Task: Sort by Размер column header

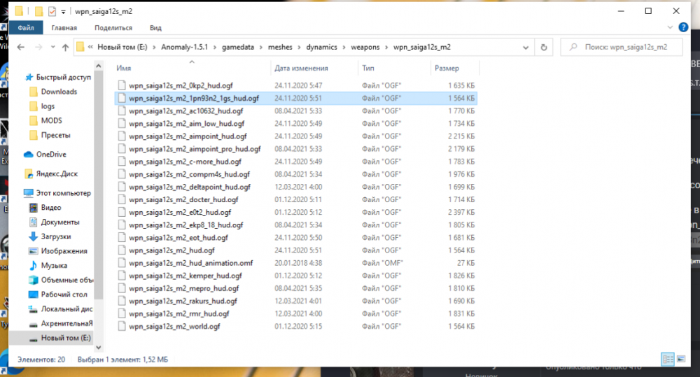Action: (447, 69)
